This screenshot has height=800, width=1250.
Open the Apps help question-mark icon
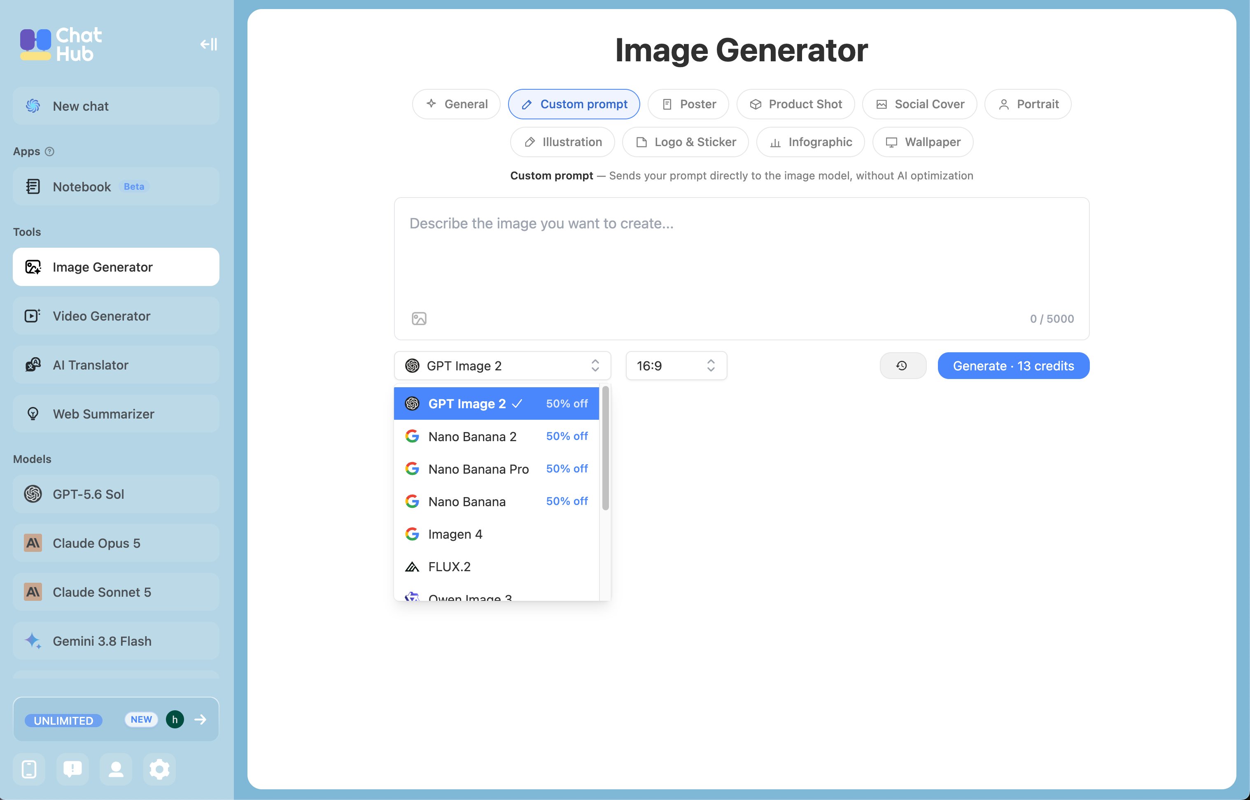tap(49, 151)
